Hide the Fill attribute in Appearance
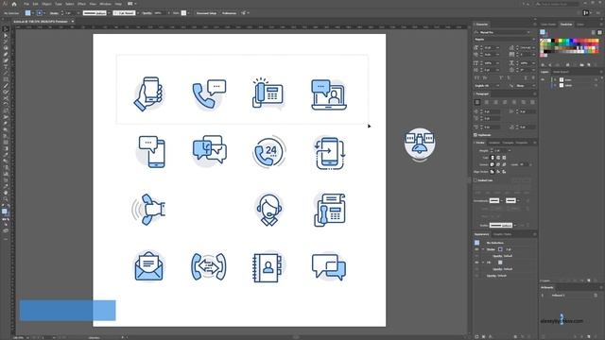Viewport: 605px width, 340px height. coord(476,263)
